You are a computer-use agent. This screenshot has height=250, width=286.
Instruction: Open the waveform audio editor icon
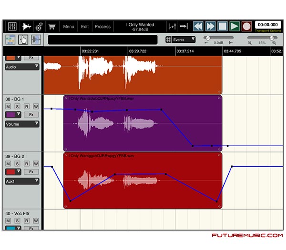point(27,27)
